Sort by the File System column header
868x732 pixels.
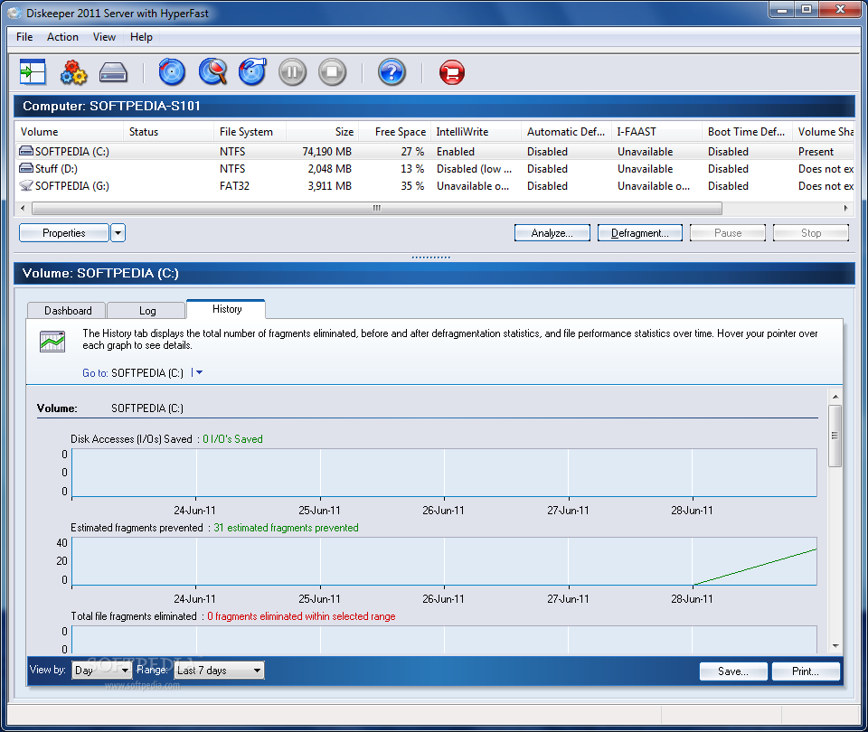250,132
